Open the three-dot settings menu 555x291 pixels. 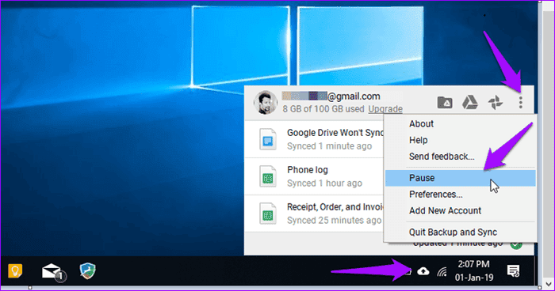(520, 103)
